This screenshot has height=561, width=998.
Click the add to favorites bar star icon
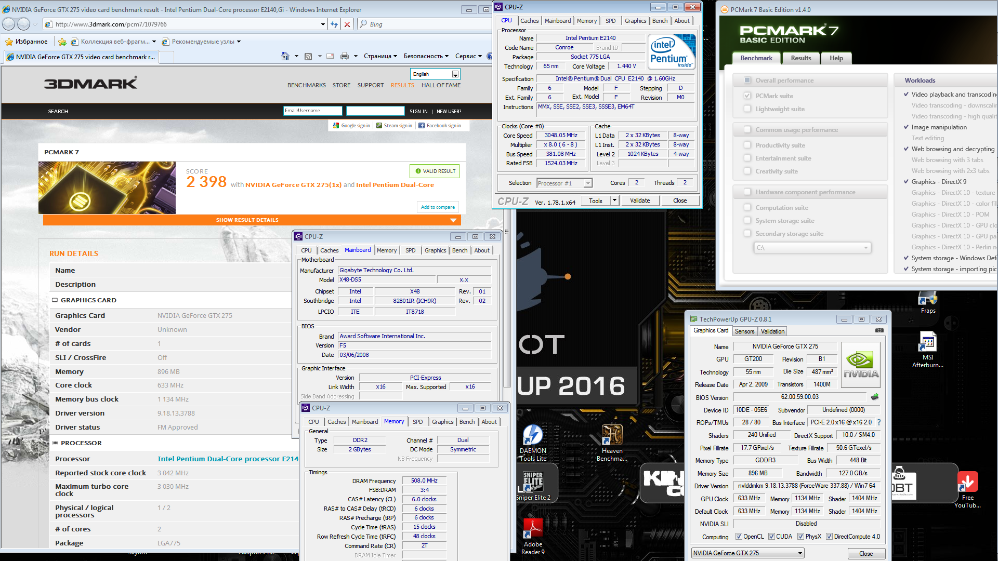tap(62, 42)
